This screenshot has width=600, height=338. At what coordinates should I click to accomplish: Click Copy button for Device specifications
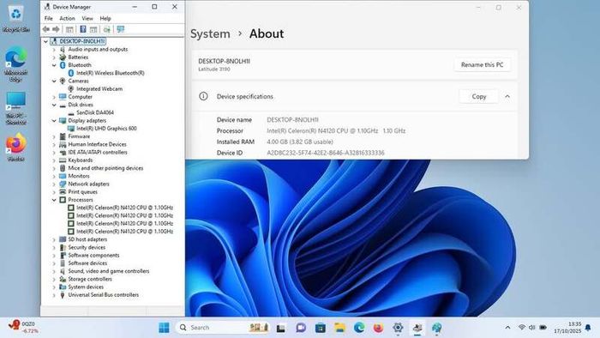click(x=478, y=96)
